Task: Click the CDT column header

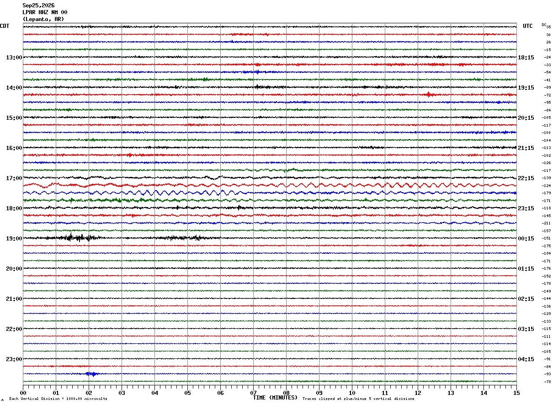Action: (x=5, y=26)
